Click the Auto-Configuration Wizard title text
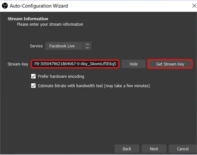The height and width of the screenshot is (155, 197). click(x=39, y=6)
